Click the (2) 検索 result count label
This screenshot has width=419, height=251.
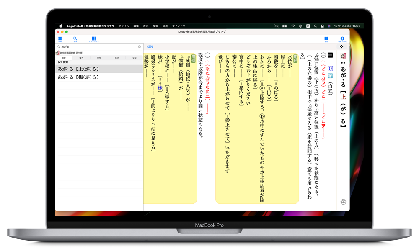tap(63, 62)
